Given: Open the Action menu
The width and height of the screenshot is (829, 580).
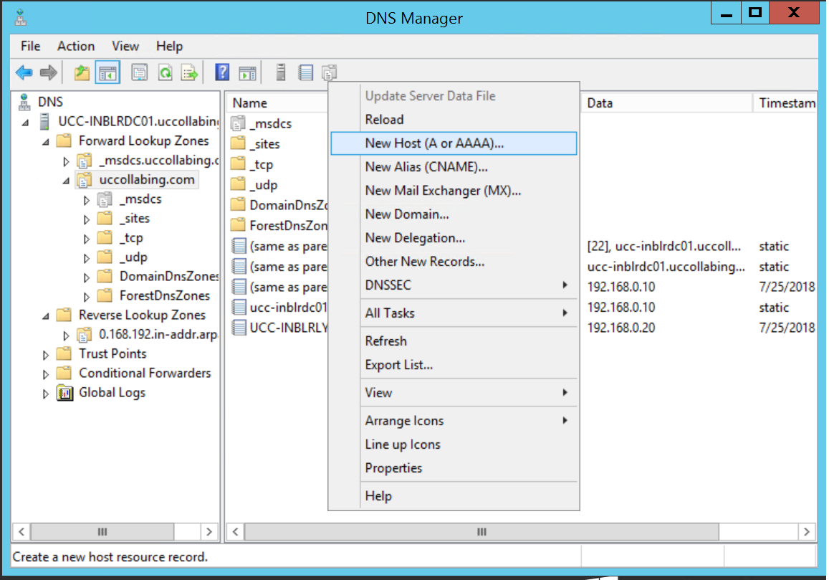Looking at the screenshot, I should [x=76, y=46].
